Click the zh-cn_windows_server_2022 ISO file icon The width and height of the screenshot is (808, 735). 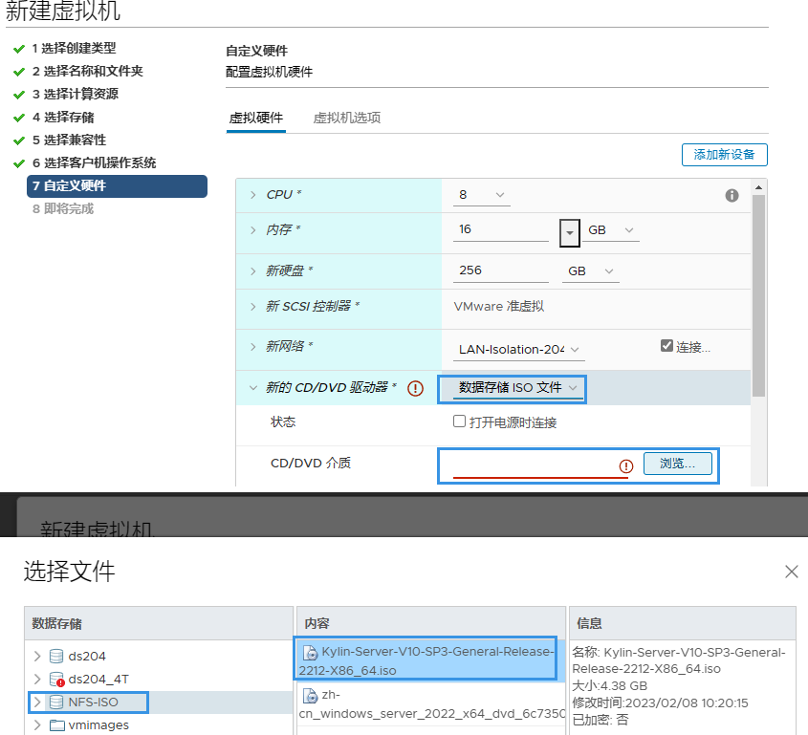click(310, 696)
